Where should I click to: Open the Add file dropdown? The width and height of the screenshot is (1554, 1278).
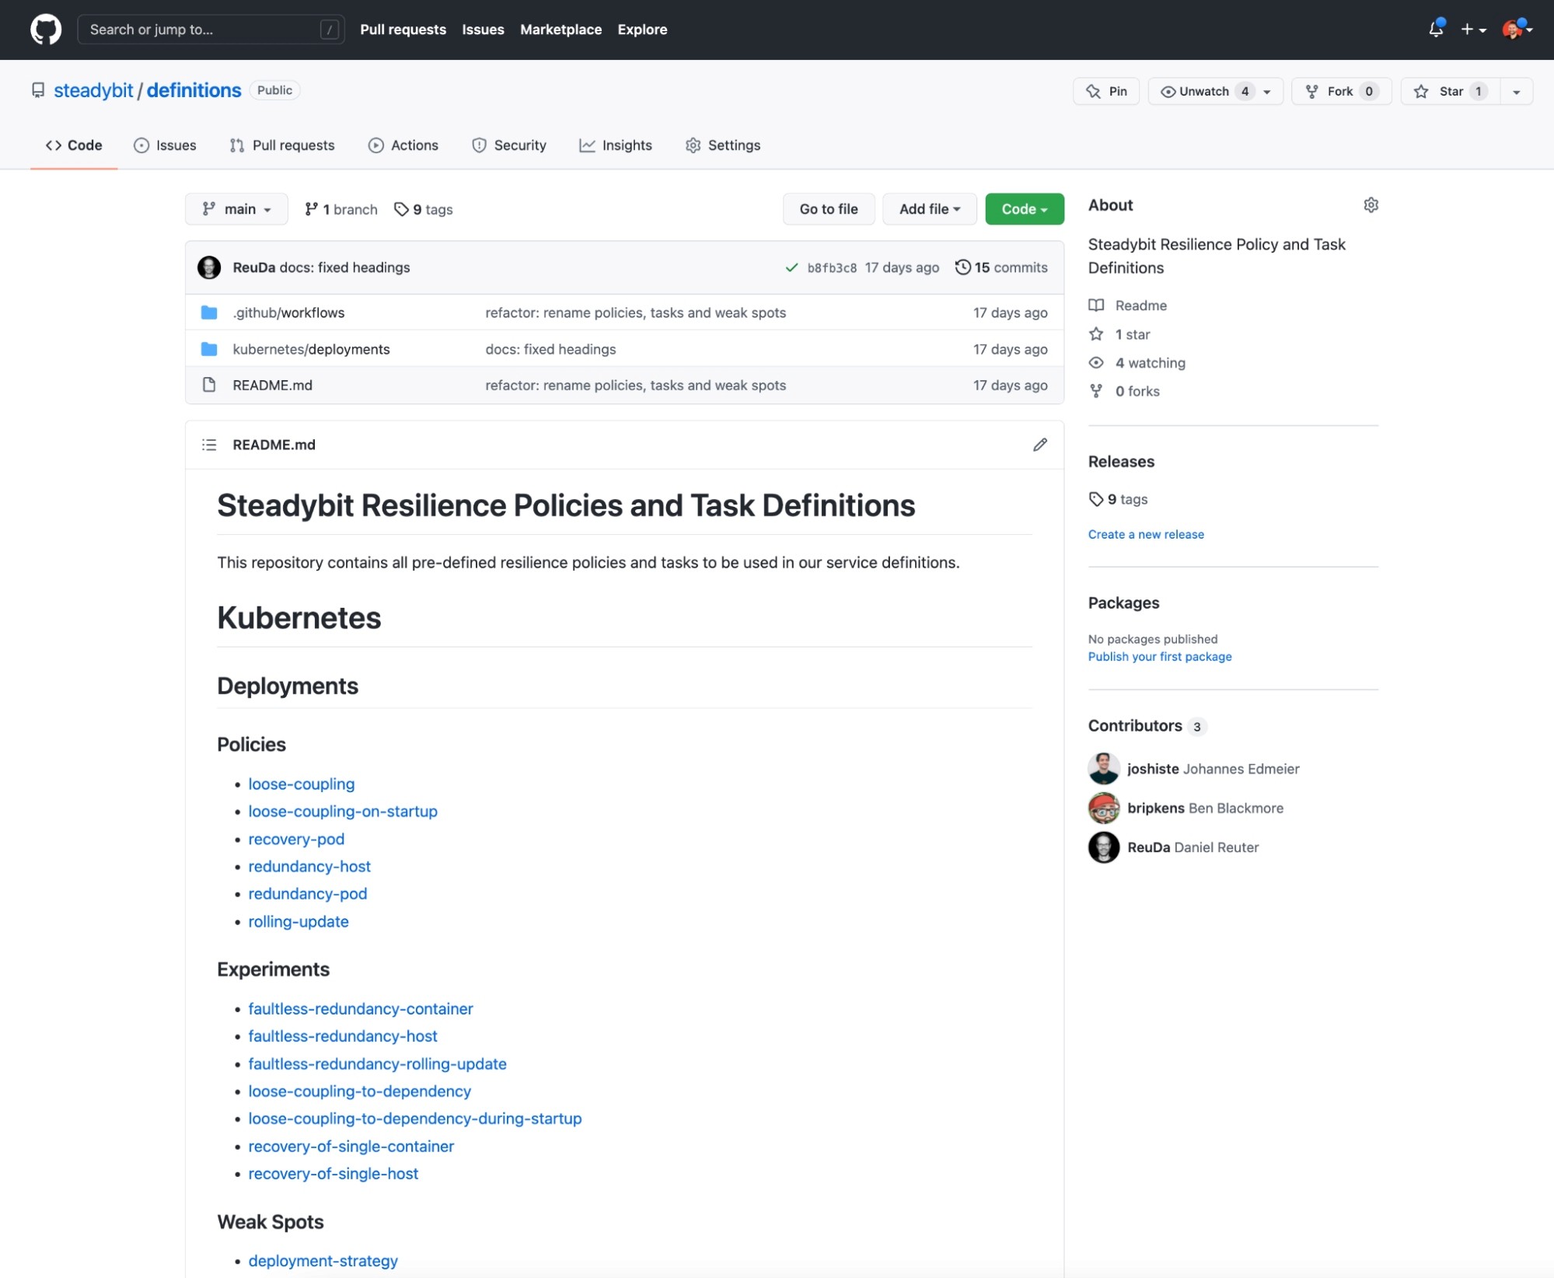[929, 209]
